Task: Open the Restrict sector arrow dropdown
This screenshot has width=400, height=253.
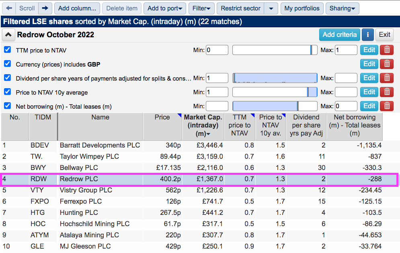Action: click(x=271, y=8)
